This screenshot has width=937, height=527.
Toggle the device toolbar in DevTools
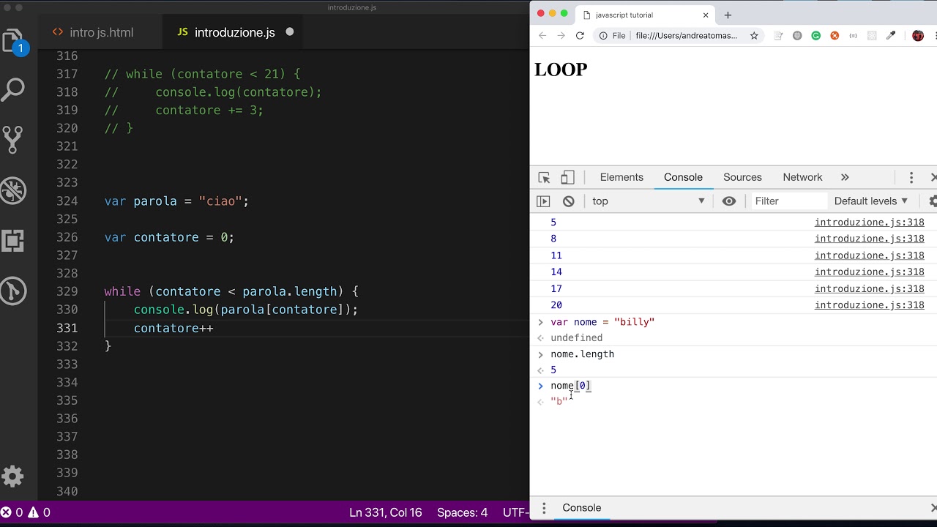coord(567,178)
